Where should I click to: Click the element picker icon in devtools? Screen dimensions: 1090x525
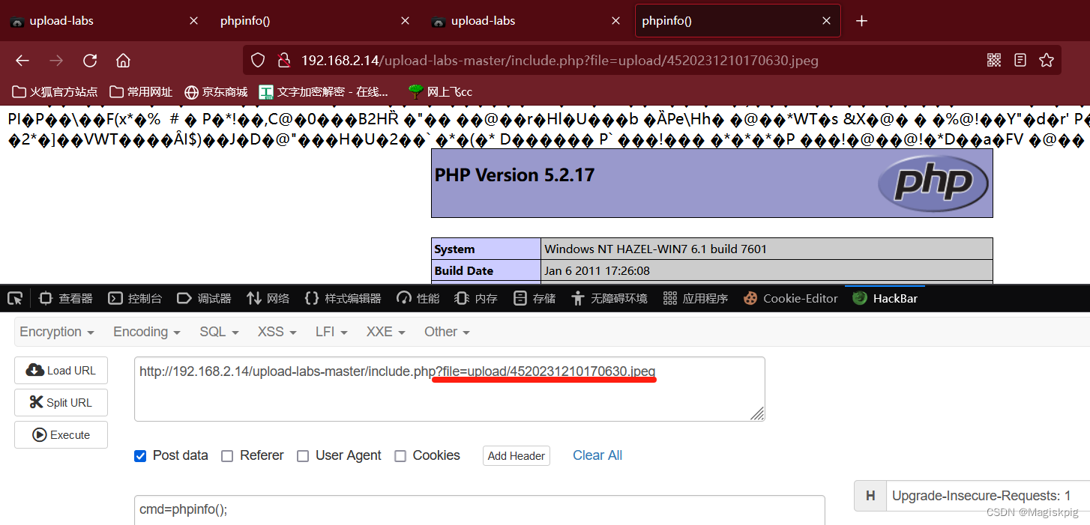[15, 298]
